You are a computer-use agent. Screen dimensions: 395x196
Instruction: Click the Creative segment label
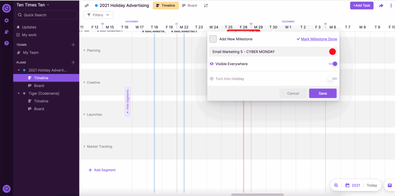[93, 82]
